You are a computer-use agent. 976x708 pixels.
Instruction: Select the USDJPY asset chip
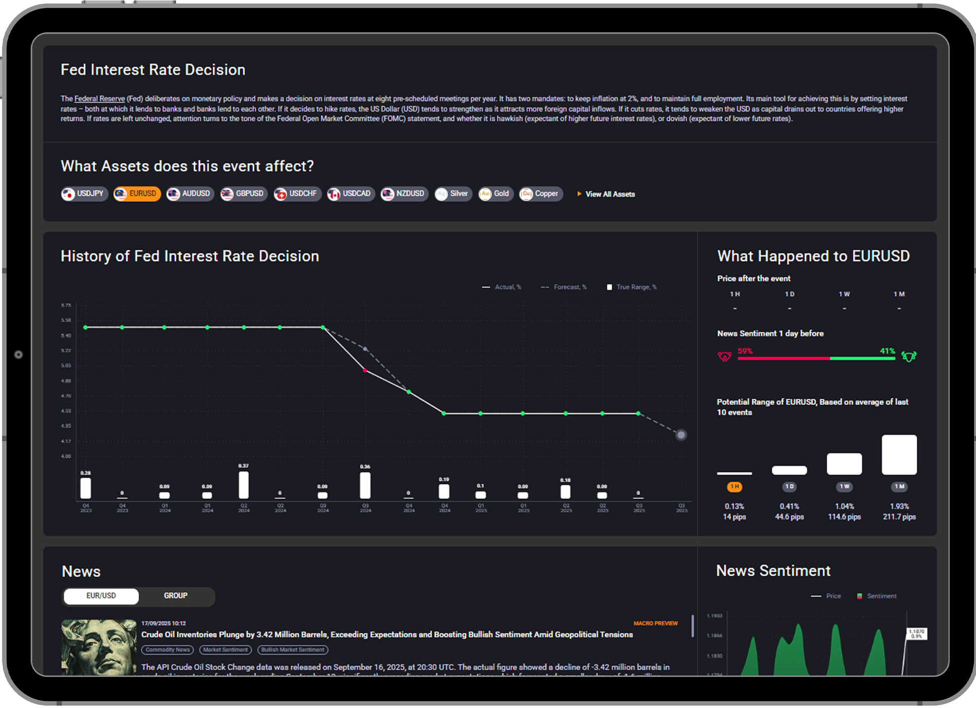point(84,194)
